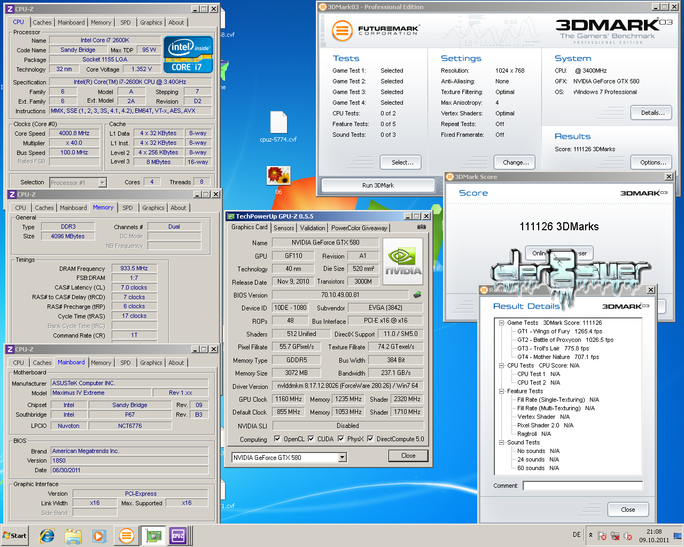684x547 pixels.
Task: Click Close button in Result Details
Action: coord(628,510)
